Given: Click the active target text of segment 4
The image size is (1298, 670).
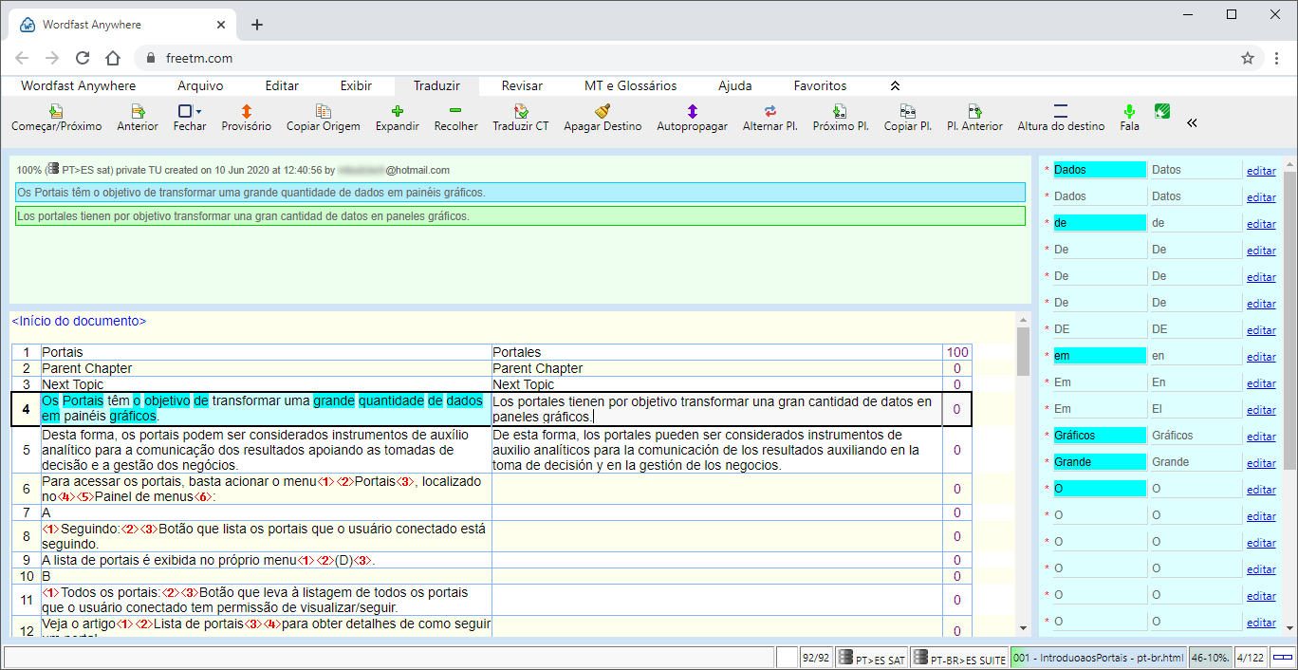Looking at the screenshot, I should coord(716,409).
